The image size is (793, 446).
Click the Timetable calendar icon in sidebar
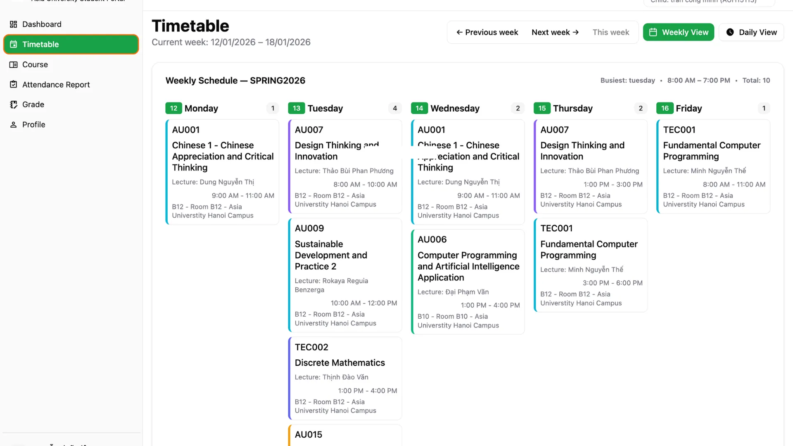(x=13, y=44)
